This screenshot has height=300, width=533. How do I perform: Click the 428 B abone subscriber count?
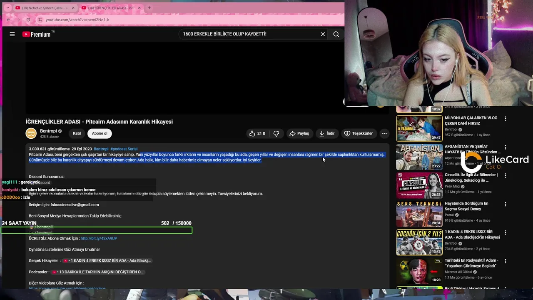coord(49,137)
